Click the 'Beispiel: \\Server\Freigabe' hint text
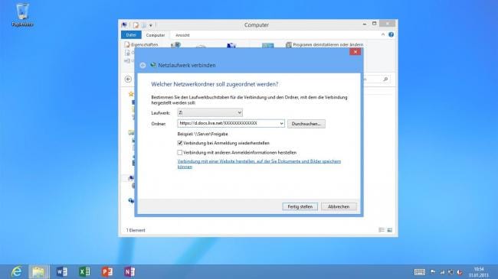Viewport: 498px width, 279px height. point(202,134)
